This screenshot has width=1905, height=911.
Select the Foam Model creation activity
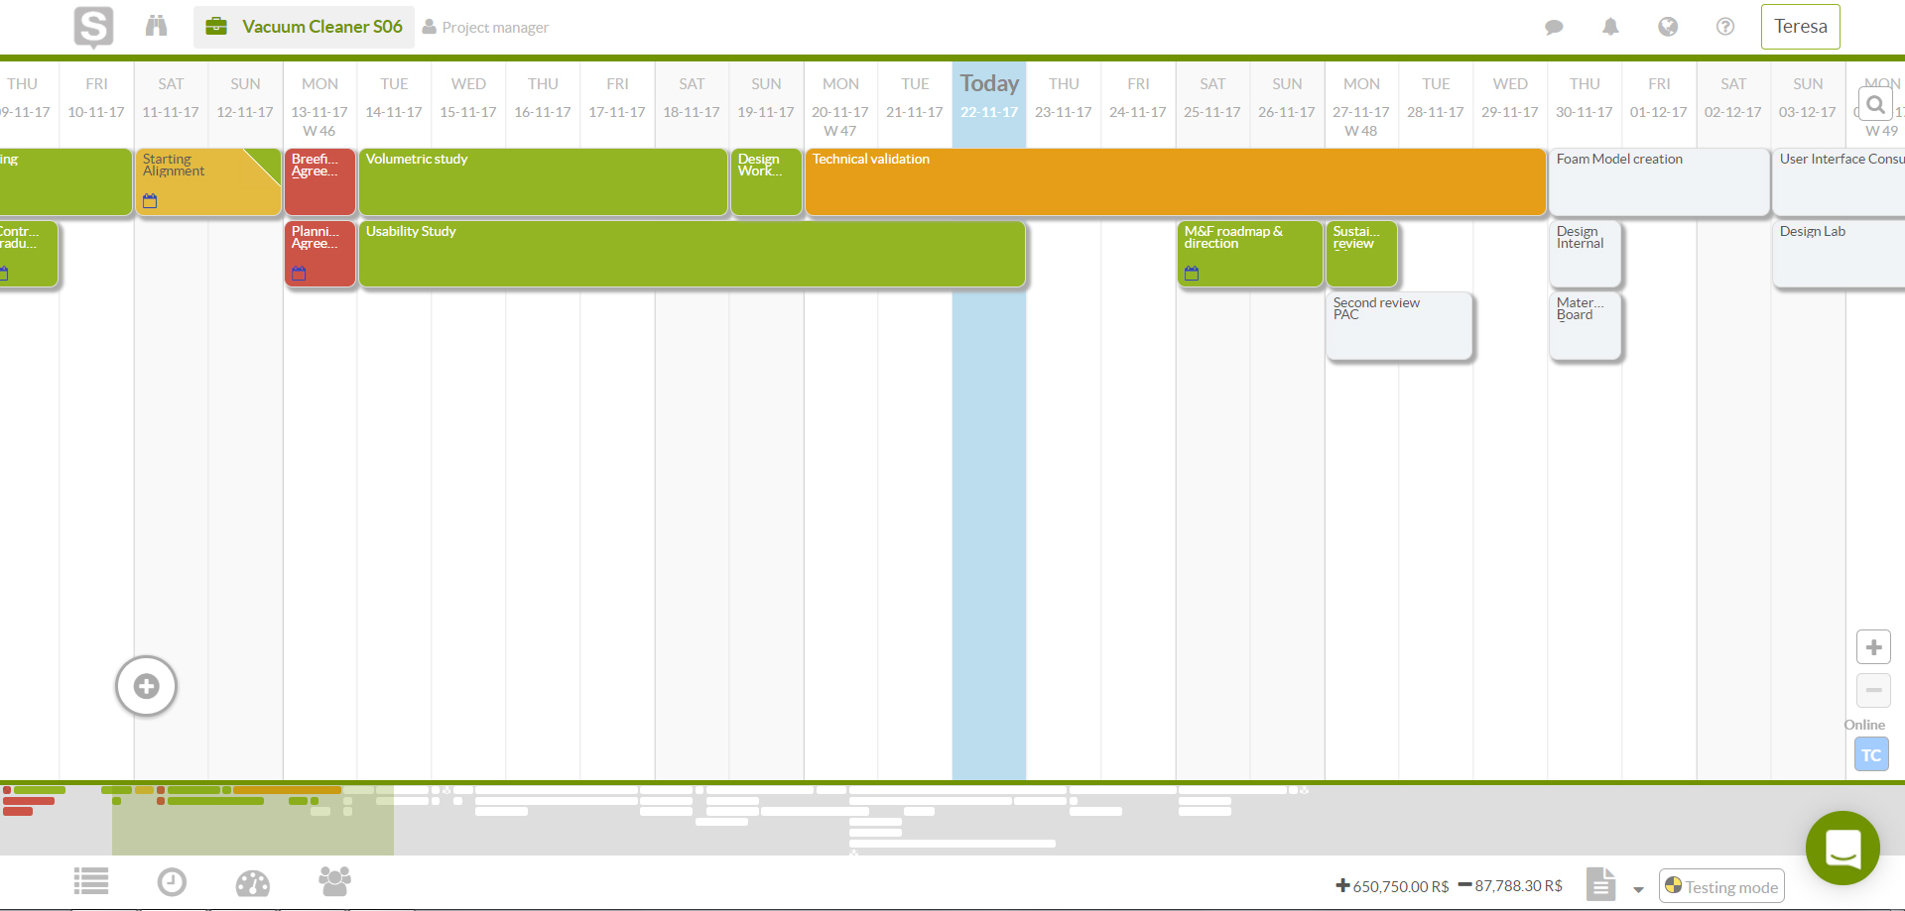point(1659,181)
